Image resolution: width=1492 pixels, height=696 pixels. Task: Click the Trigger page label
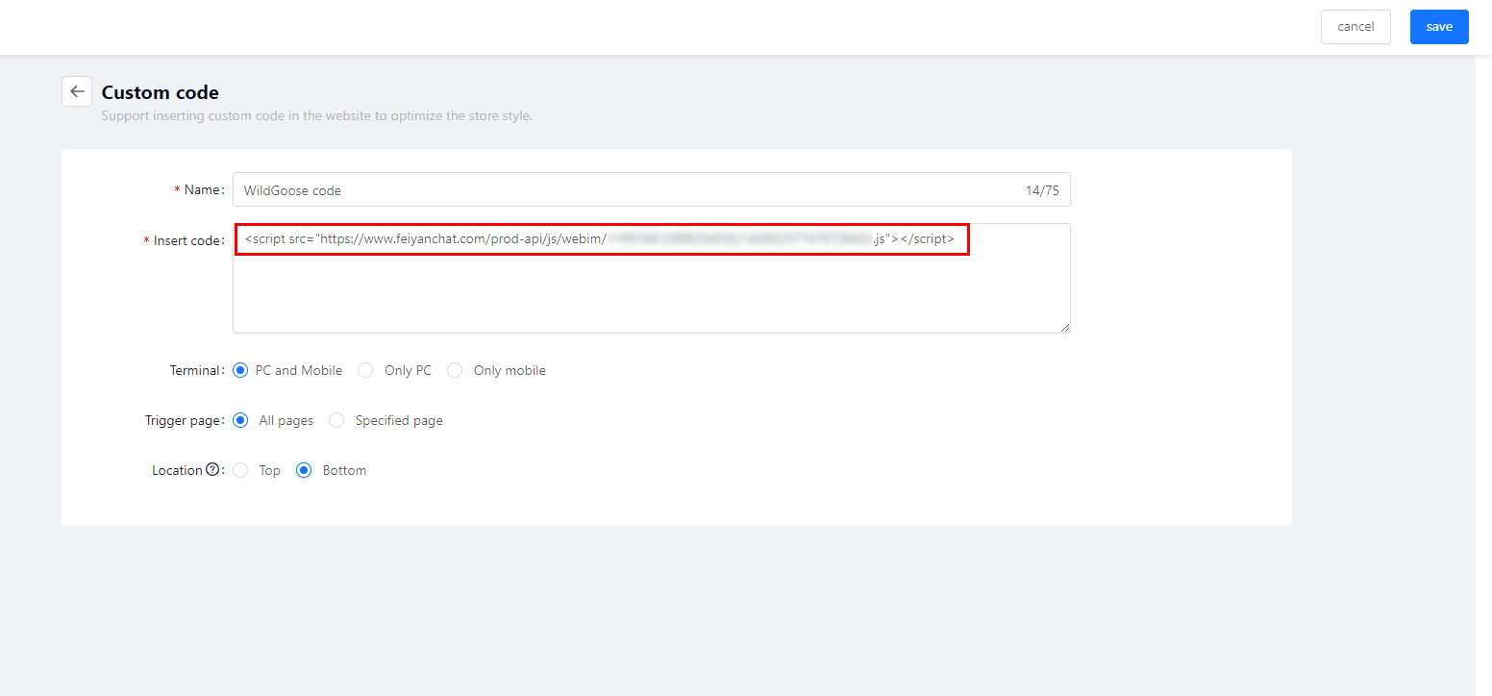184,420
